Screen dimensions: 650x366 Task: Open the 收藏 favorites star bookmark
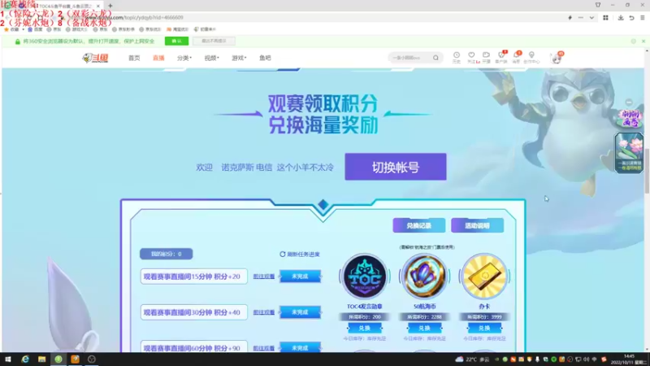coord(11,29)
